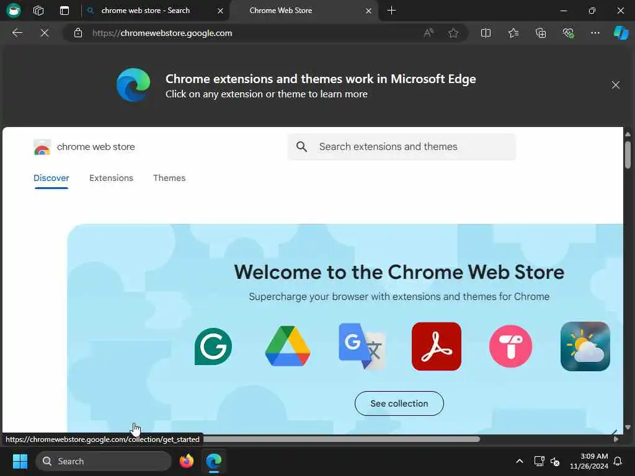635x476 pixels.
Task: Open Browser essentials heart icon
Action: 568,33
